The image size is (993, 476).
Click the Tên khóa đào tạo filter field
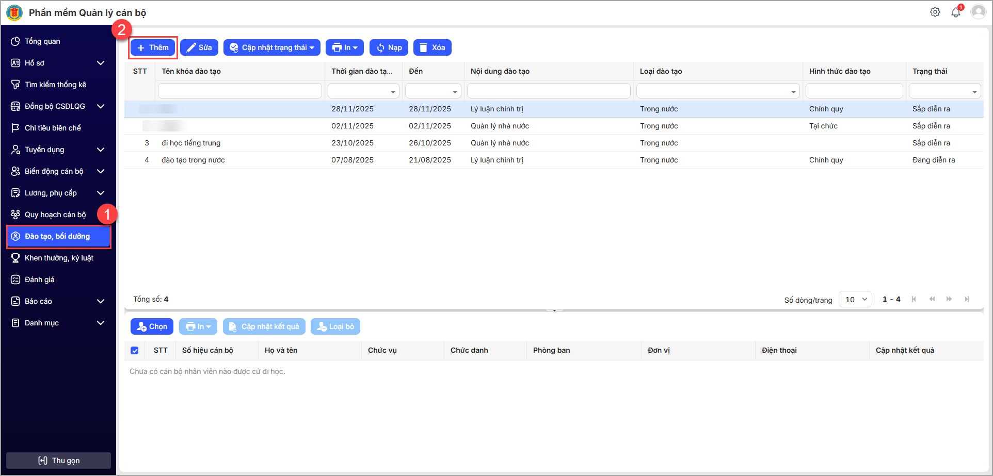click(239, 91)
